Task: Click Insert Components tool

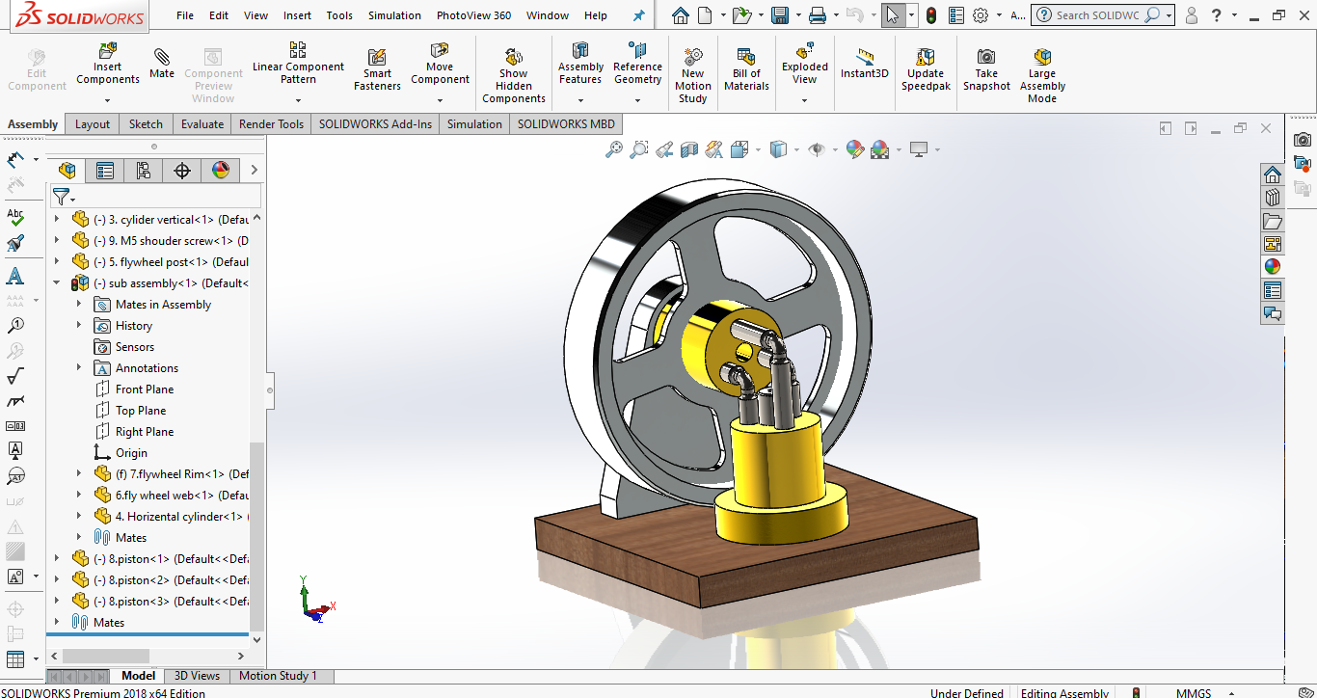Action: point(108,63)
